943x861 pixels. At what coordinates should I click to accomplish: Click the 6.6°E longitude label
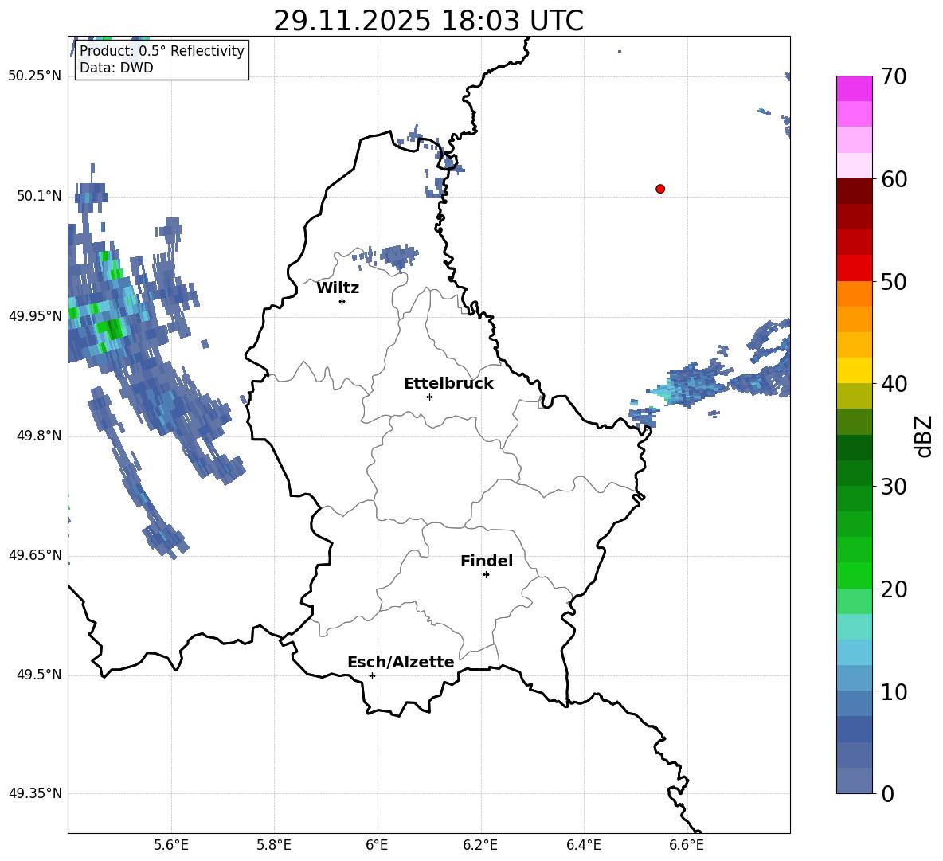[x=687, y=845]
